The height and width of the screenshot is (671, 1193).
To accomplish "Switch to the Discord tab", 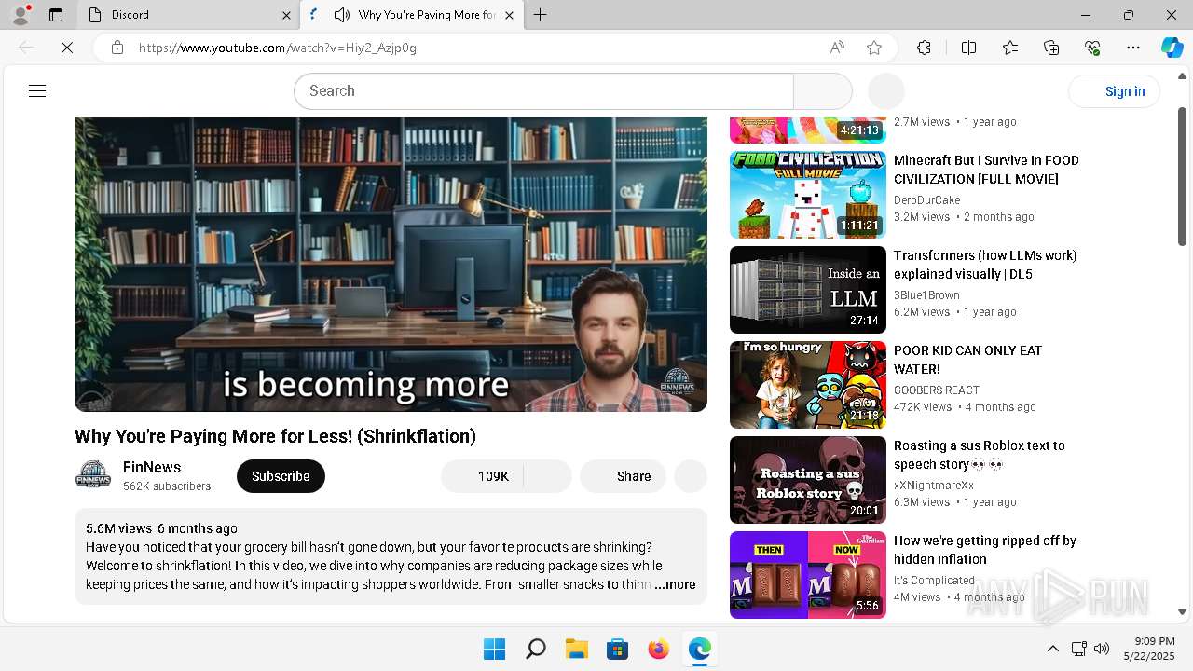I will [x=188, y=15].
